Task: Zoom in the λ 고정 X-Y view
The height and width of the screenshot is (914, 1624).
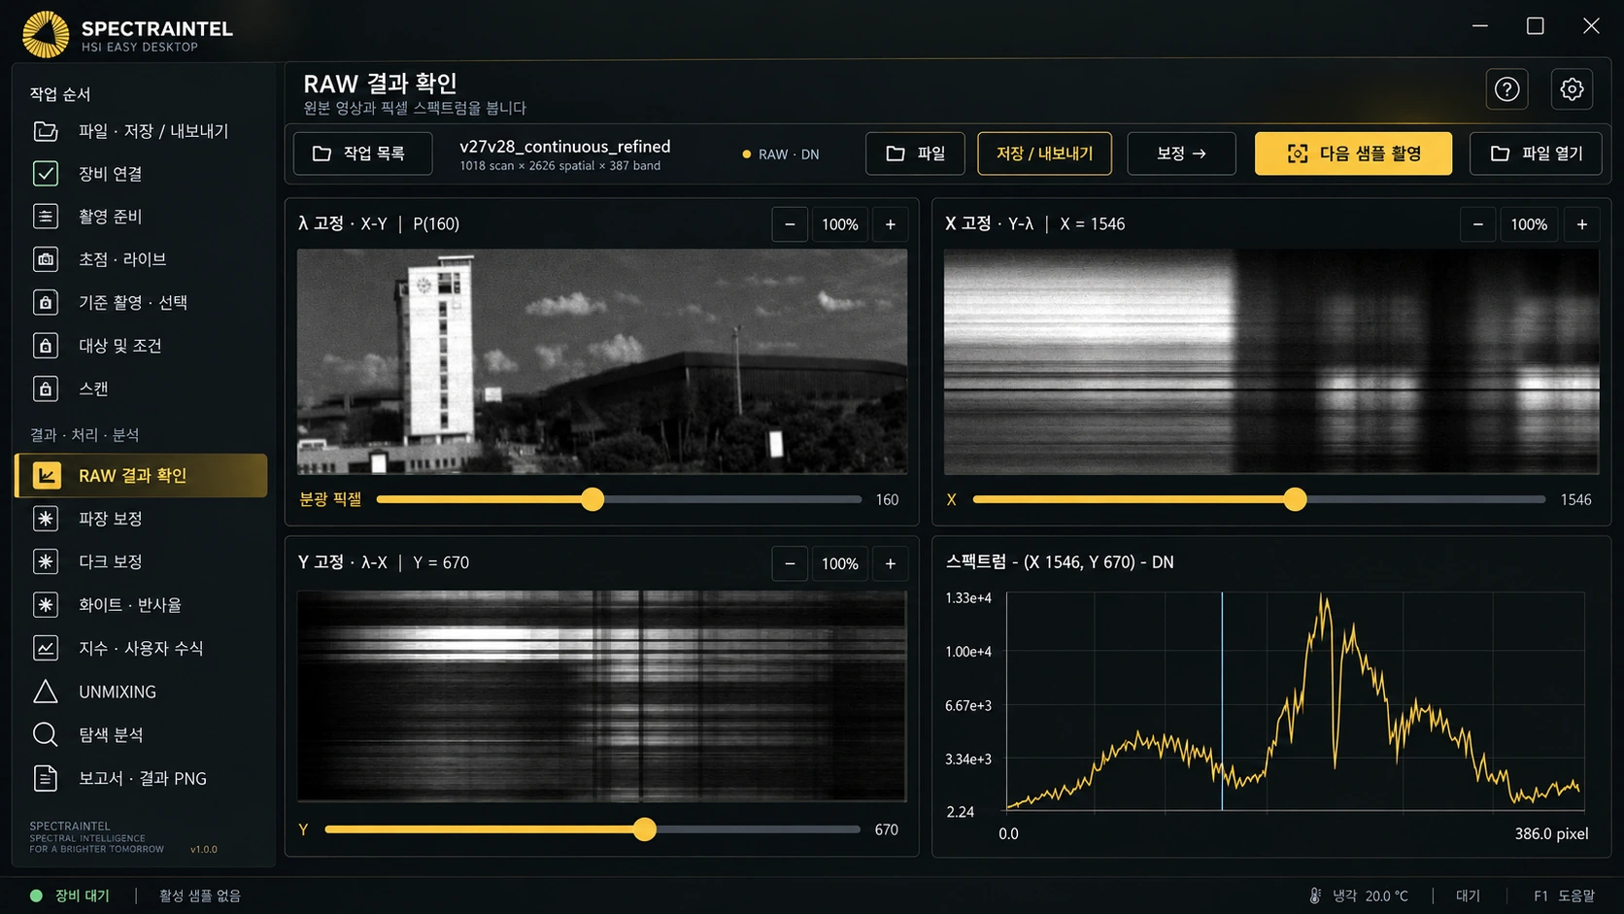Action: [891, 224]
